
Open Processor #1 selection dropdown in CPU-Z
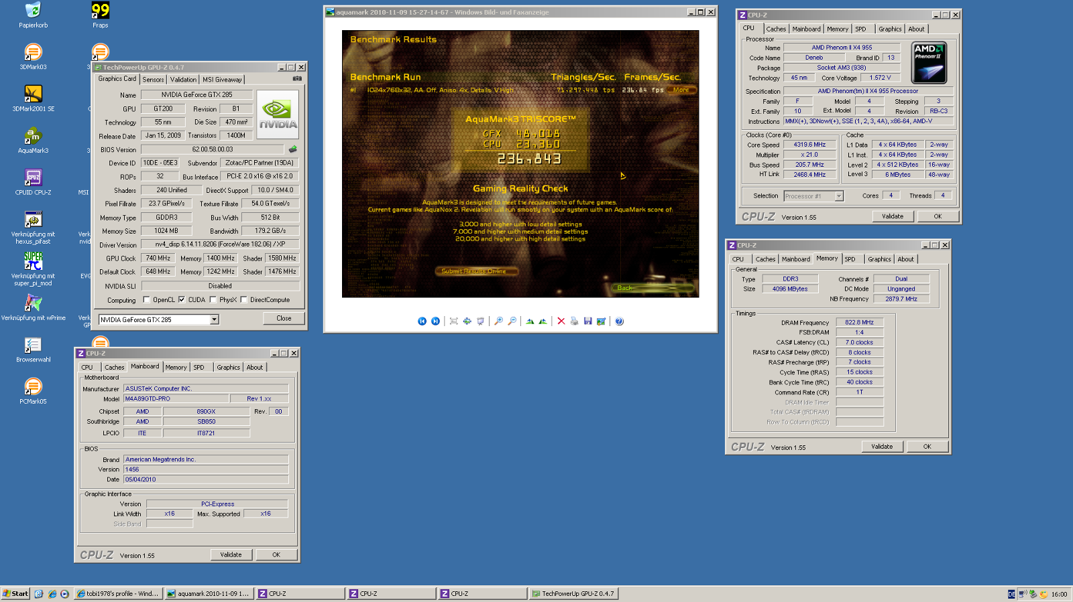(839, 196)
